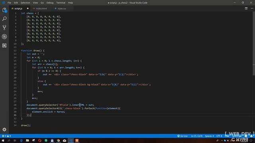Open File Explorer from taskbar
Screen dimensions: 255x143
coord(27,140)
